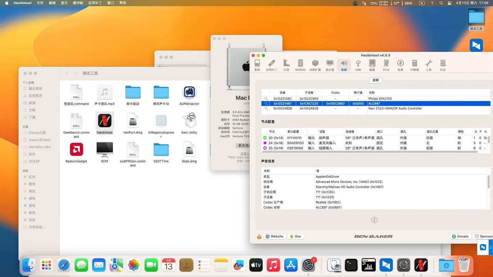Open the PCIe section of Hackintool

click(386, 65)
